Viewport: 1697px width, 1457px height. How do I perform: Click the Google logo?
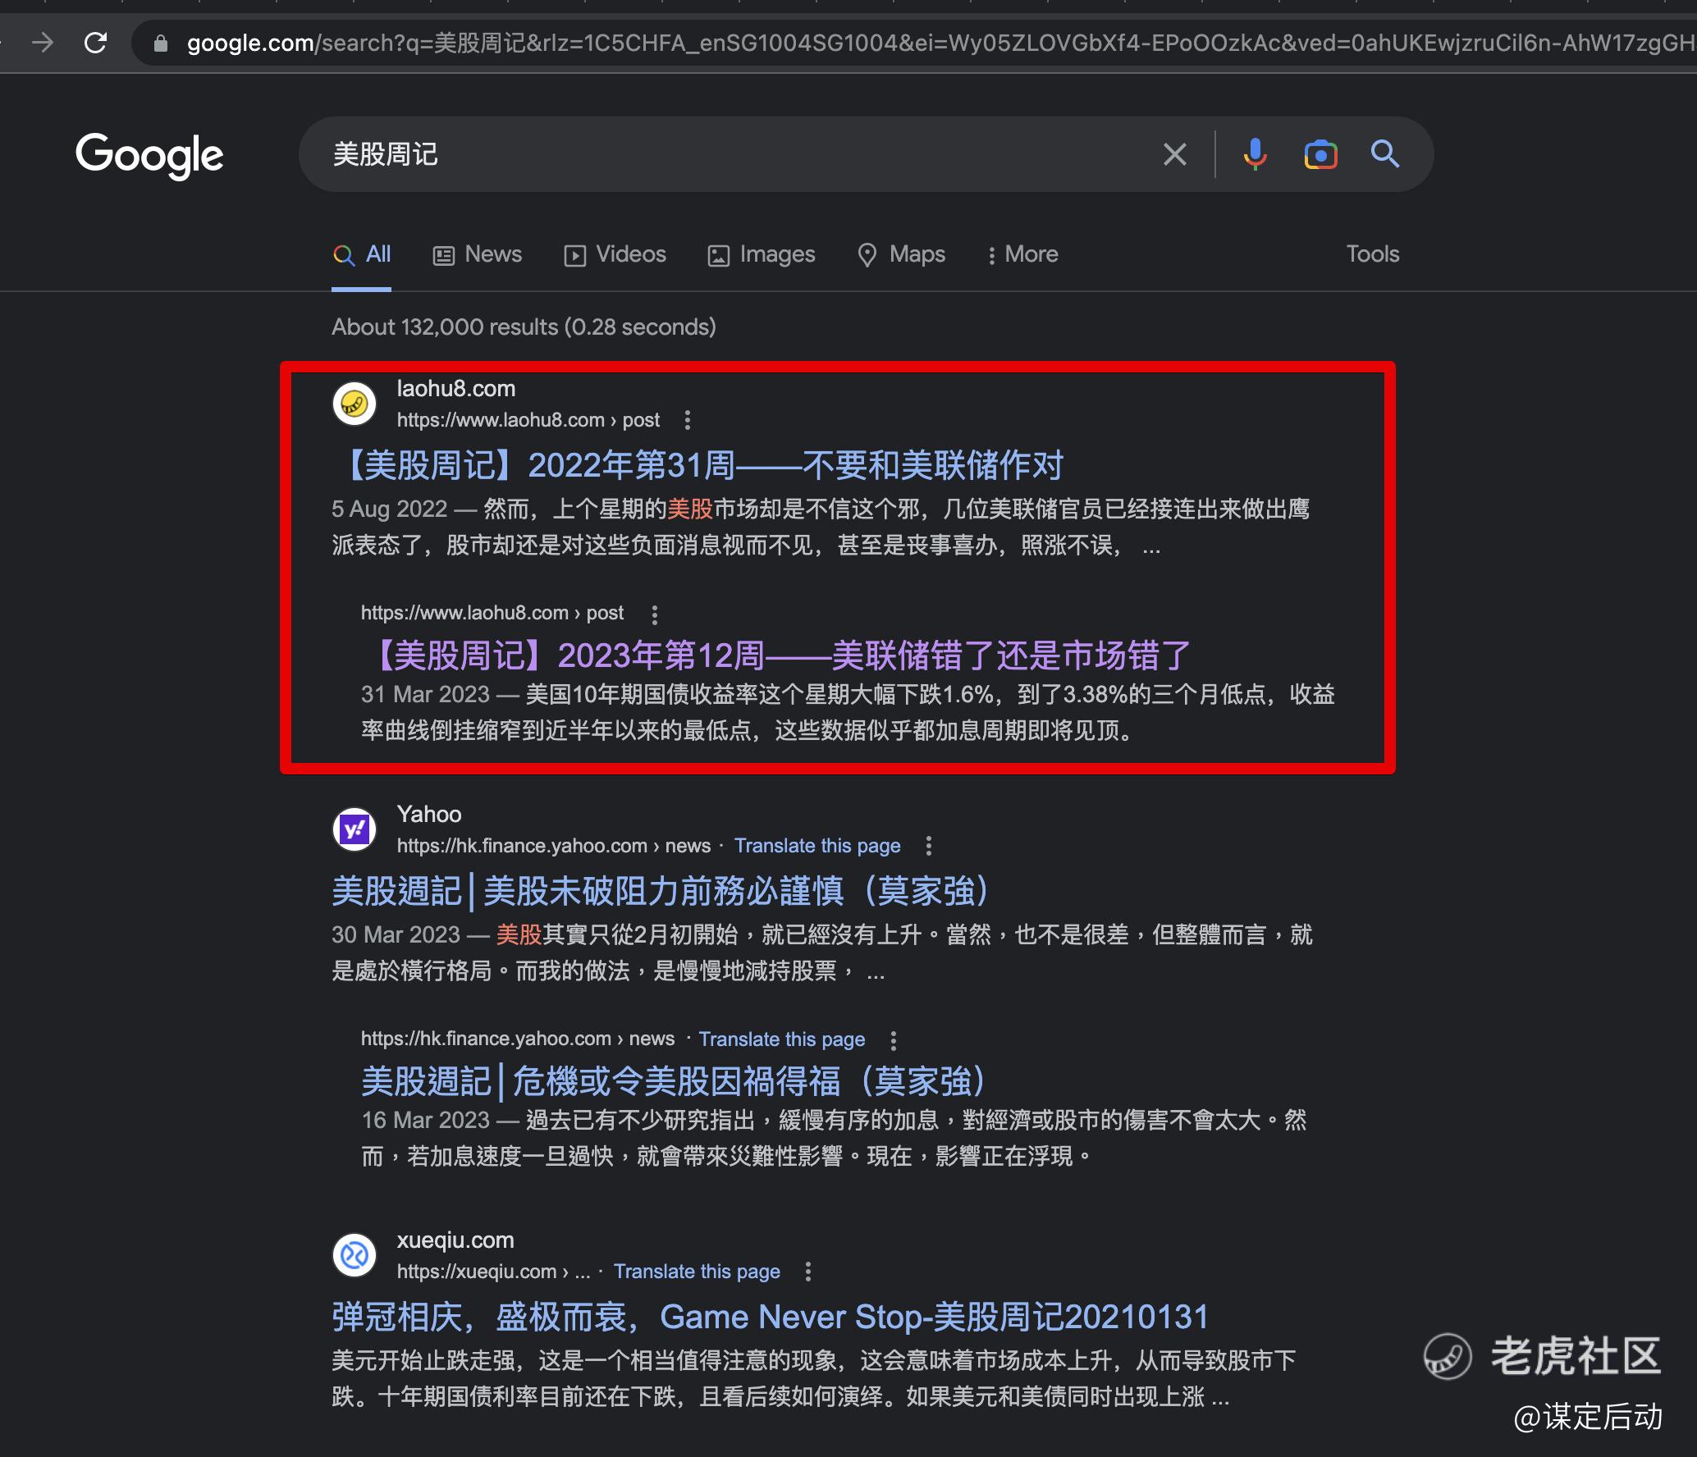tap(149, 155)
